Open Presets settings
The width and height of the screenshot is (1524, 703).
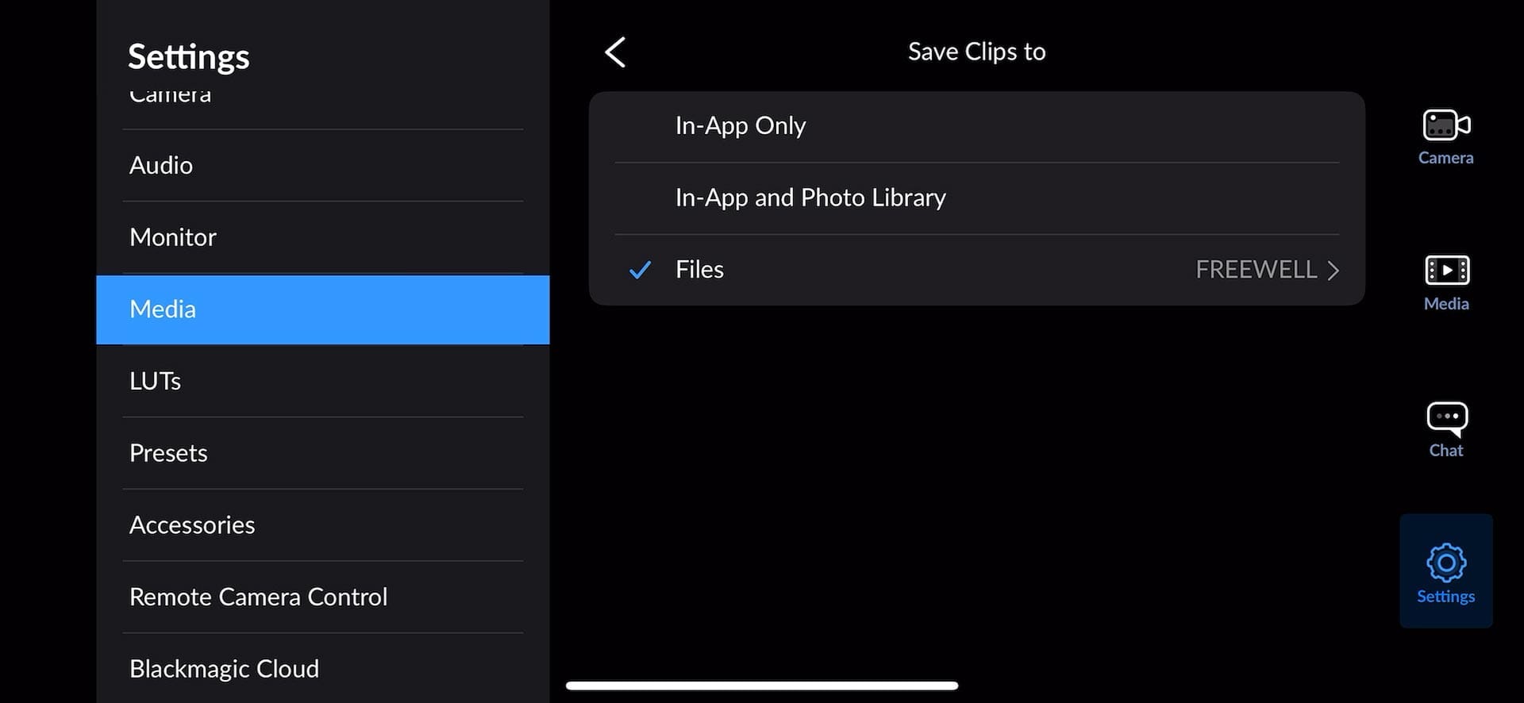(168, 452)
